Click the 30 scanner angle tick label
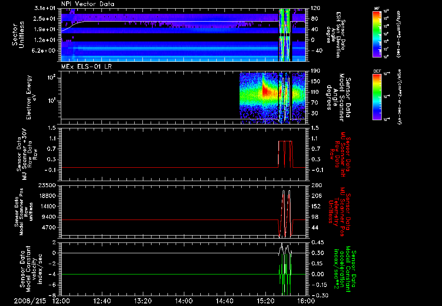Image resolution: width=442 pixels, height=306 pixels. click(314, 113)
